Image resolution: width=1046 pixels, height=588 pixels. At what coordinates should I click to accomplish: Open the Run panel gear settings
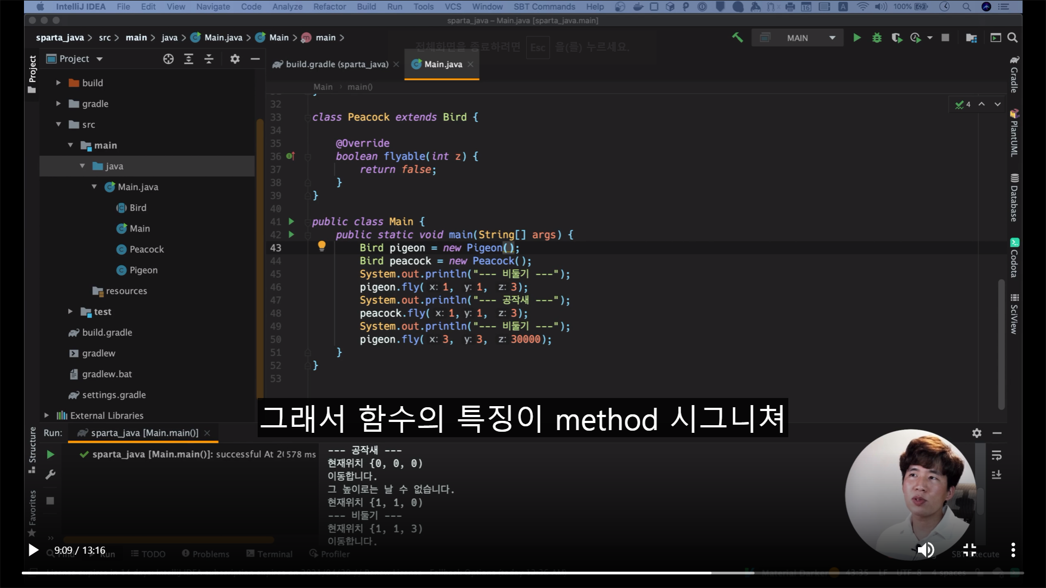[x=977, y=433]
